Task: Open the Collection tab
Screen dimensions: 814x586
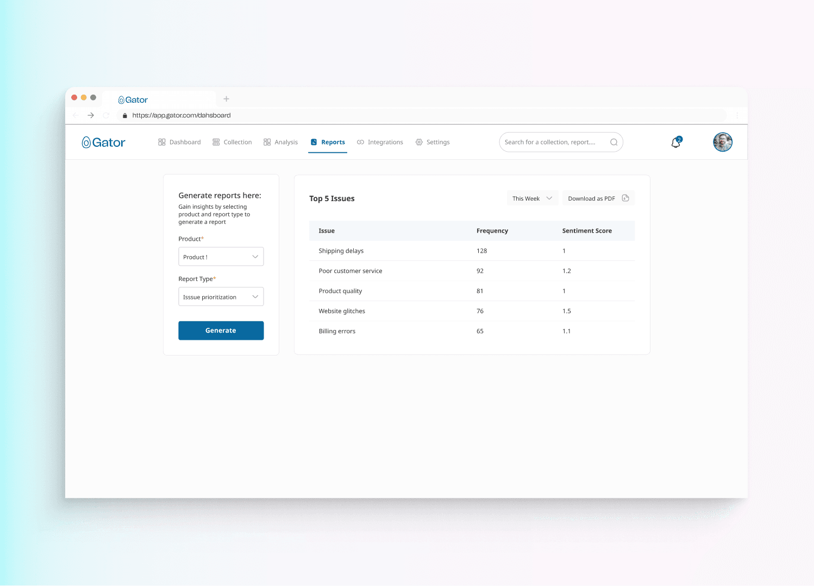Action: point(232,142)
